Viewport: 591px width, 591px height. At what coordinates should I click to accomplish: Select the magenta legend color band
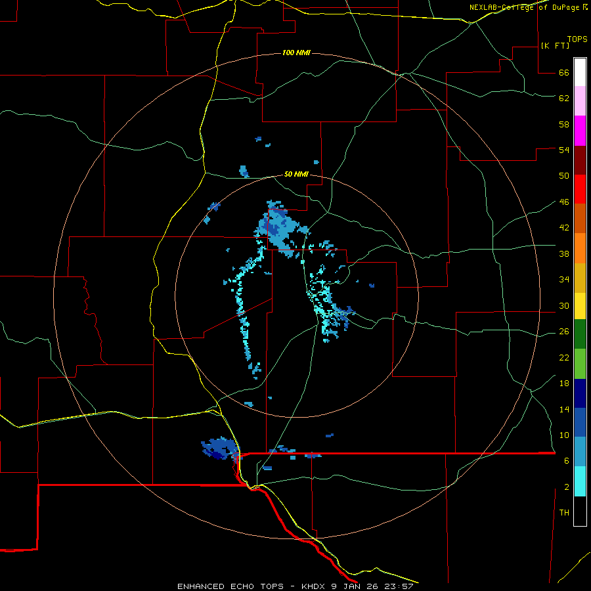[580, 131]
